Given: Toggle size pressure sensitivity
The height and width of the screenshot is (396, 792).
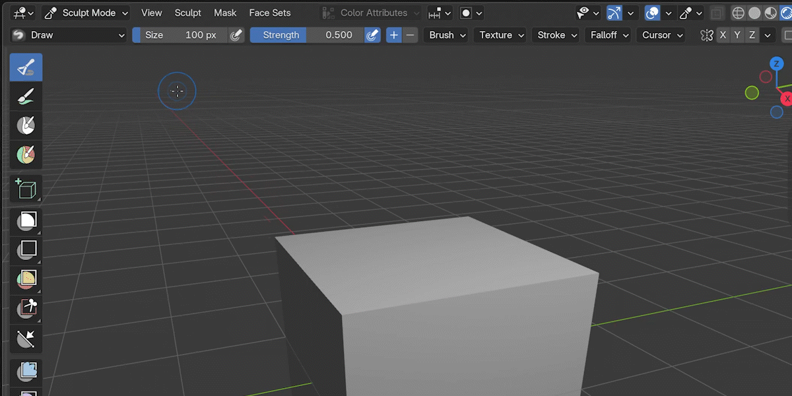Looking at the screenshot, I should click(x=237, y=35).
